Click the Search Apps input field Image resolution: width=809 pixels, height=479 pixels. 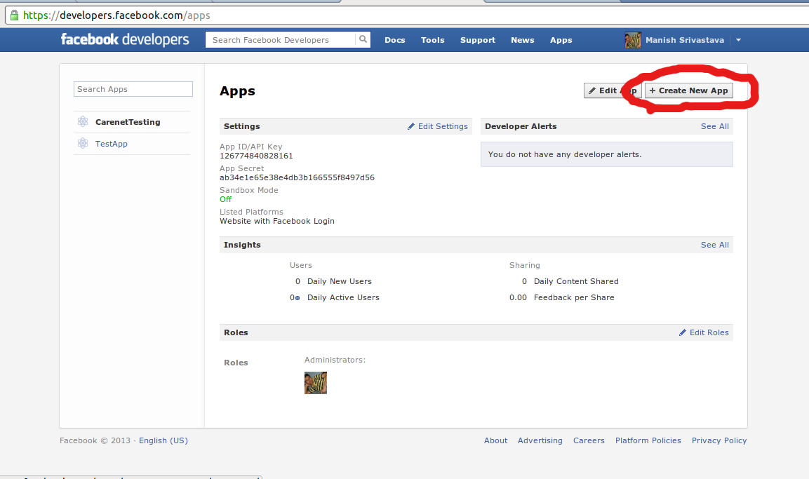tap(133, 89)
